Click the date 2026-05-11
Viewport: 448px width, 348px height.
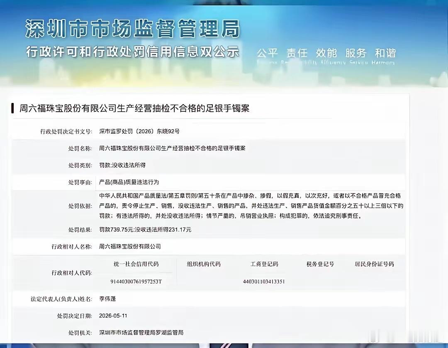[x=113, y=316]
